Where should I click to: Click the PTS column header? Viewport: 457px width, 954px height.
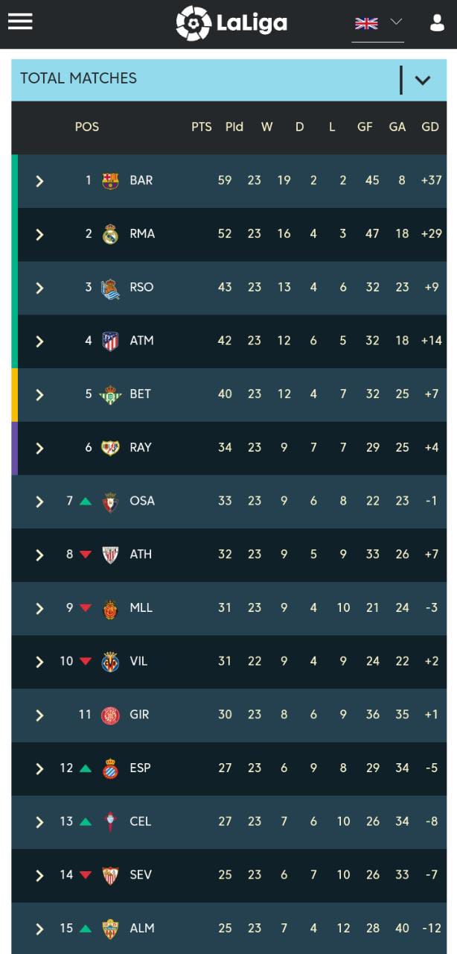(x=201, y=127)
